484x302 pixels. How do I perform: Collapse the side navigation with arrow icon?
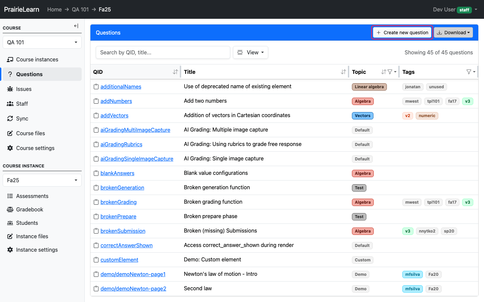point(76,26)
